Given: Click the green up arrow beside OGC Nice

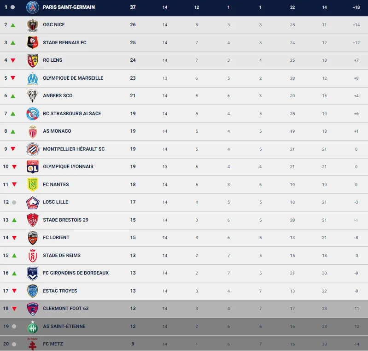Looking at the screenshot, I should coord(13,25).
